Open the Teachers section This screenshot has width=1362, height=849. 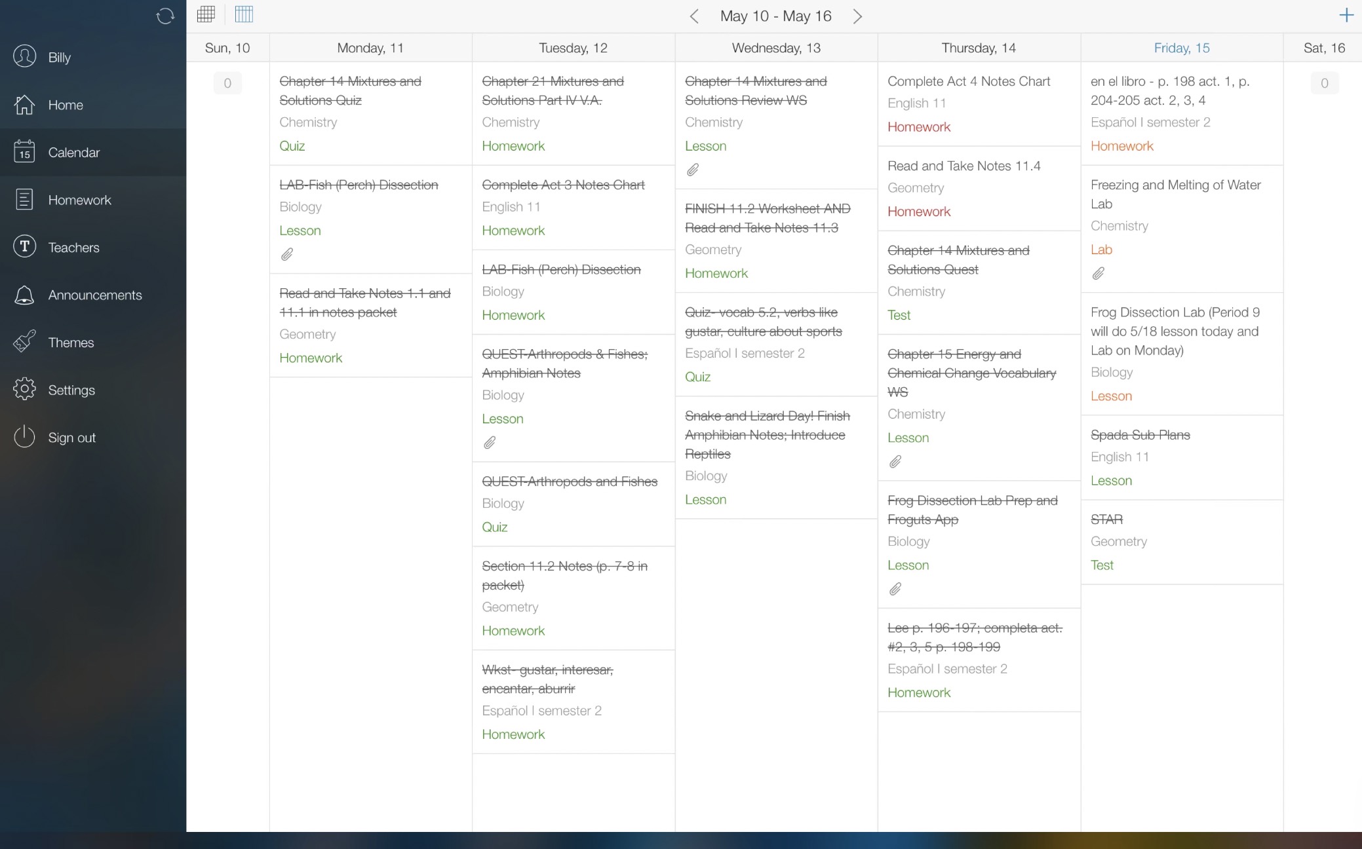(73, 248)
